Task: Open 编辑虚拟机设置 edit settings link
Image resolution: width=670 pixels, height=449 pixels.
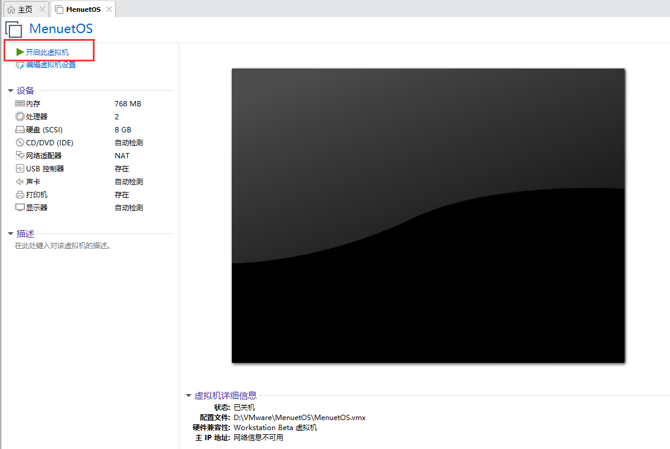Action: 50,65
